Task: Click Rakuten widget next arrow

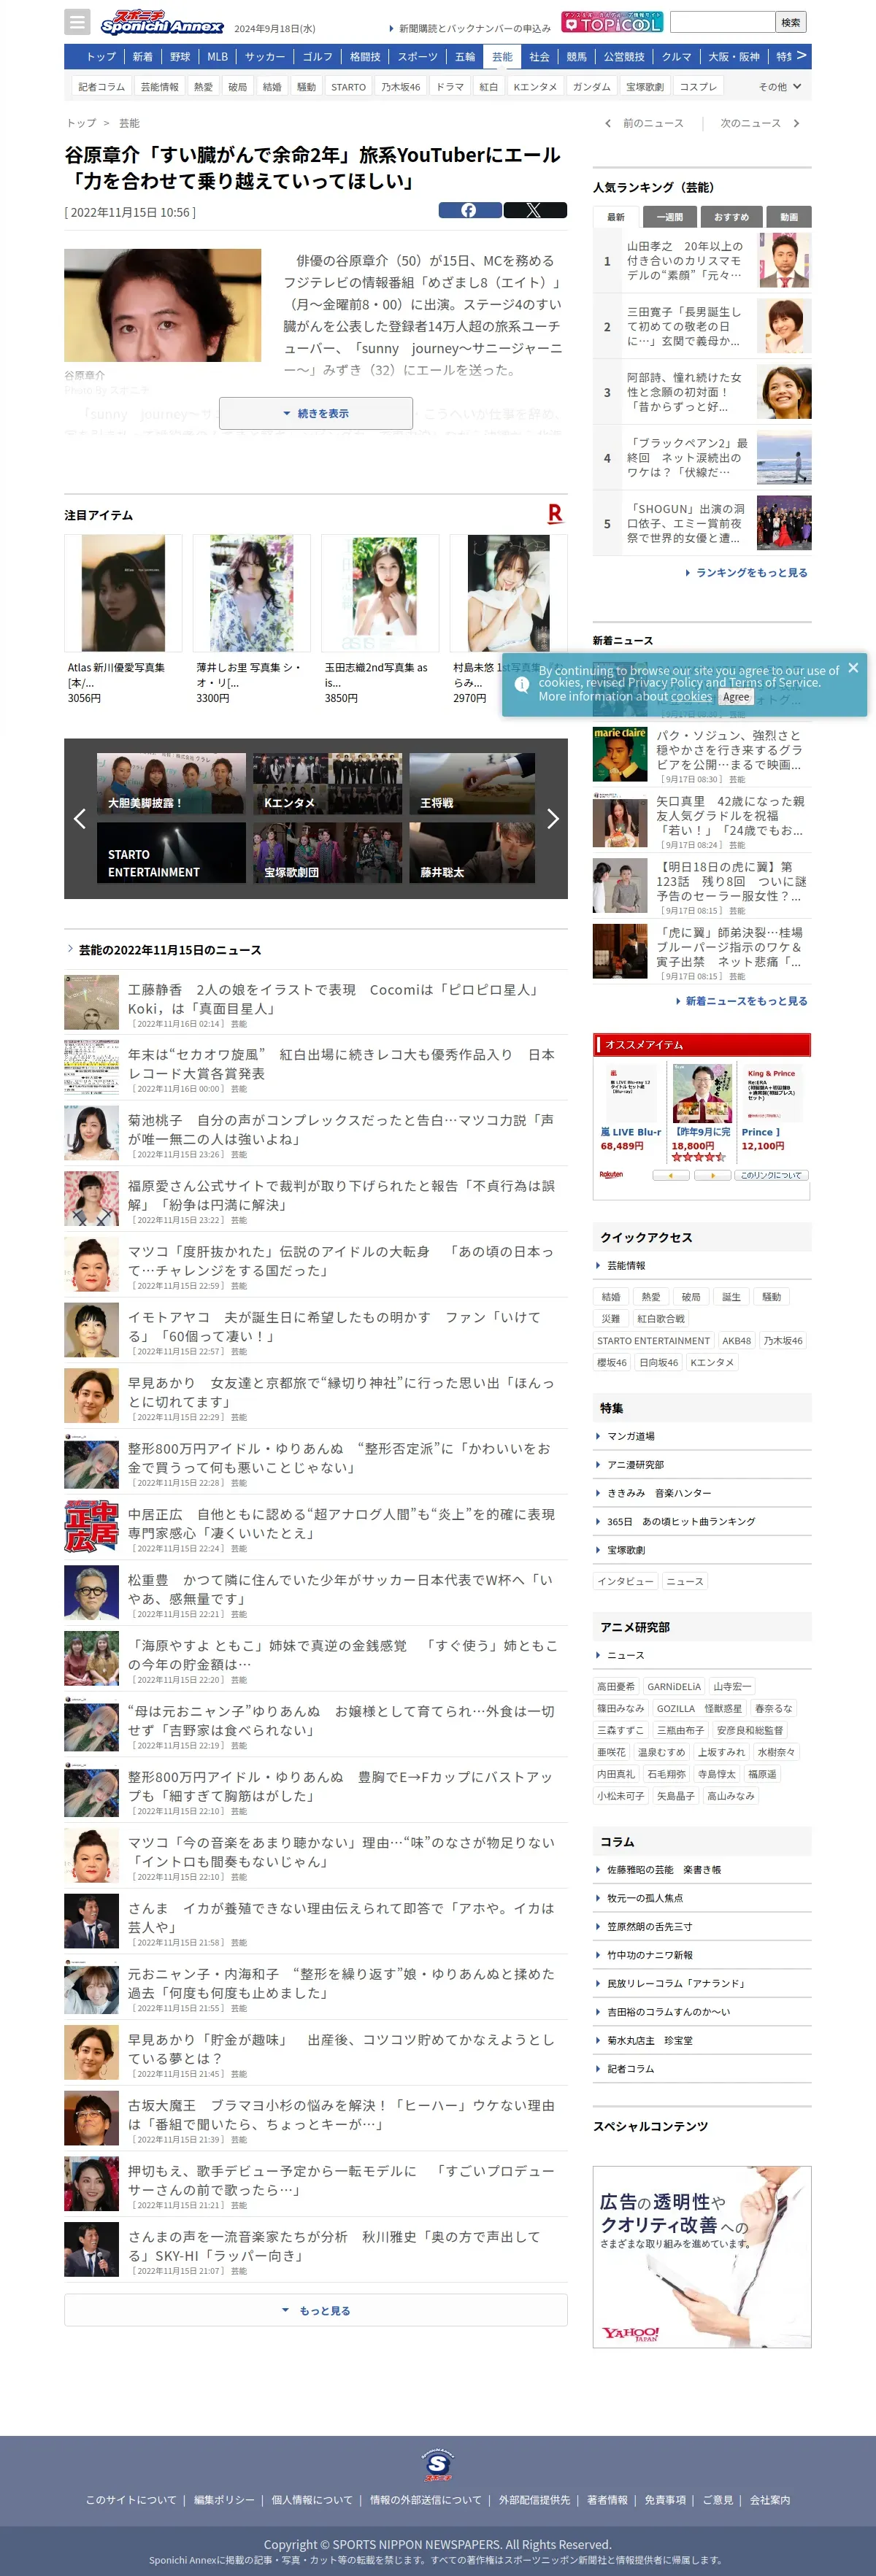Action: point(712,1175)
